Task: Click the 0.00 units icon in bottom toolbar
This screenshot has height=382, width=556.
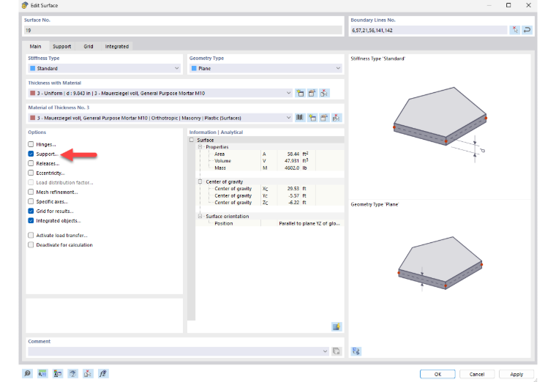Action: point(42,373)
